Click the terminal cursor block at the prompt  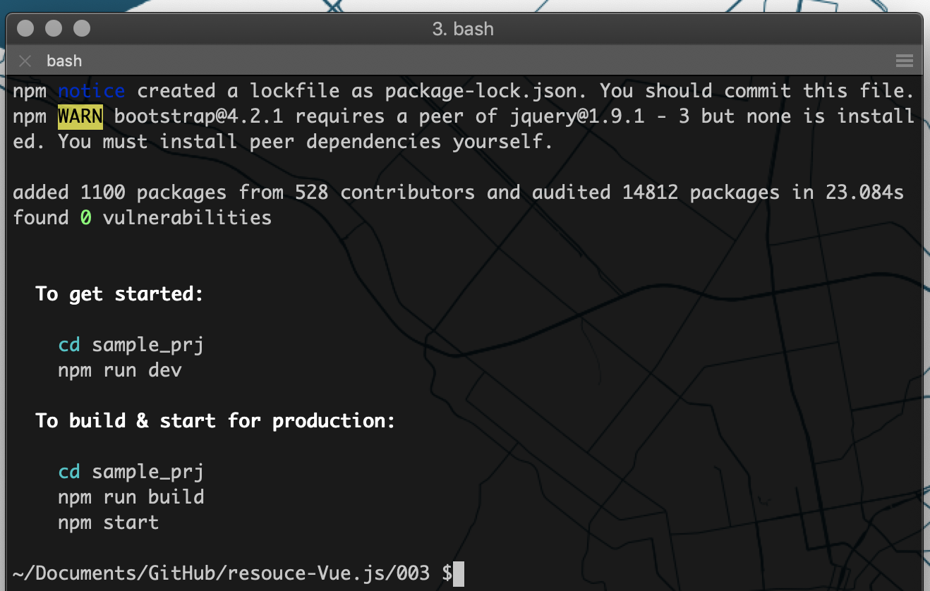(x=459, y=573)
